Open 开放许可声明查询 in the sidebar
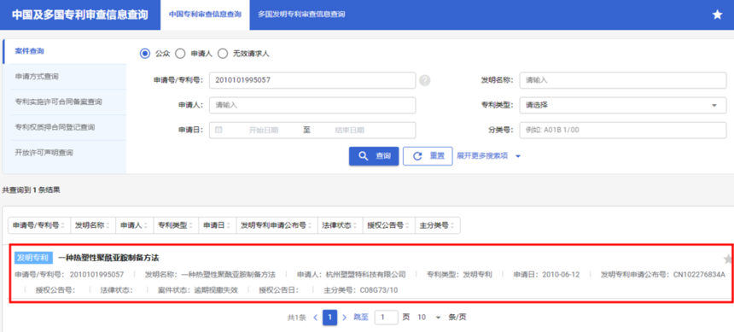This screenshot has height=332, width=734. click(x=65, y=152)
